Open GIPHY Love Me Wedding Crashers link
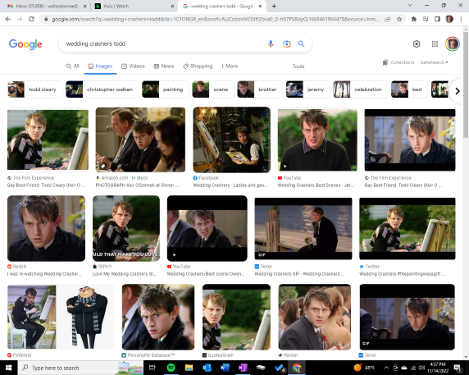The width and height of the screenshot is (469, 375). (124, 274)
